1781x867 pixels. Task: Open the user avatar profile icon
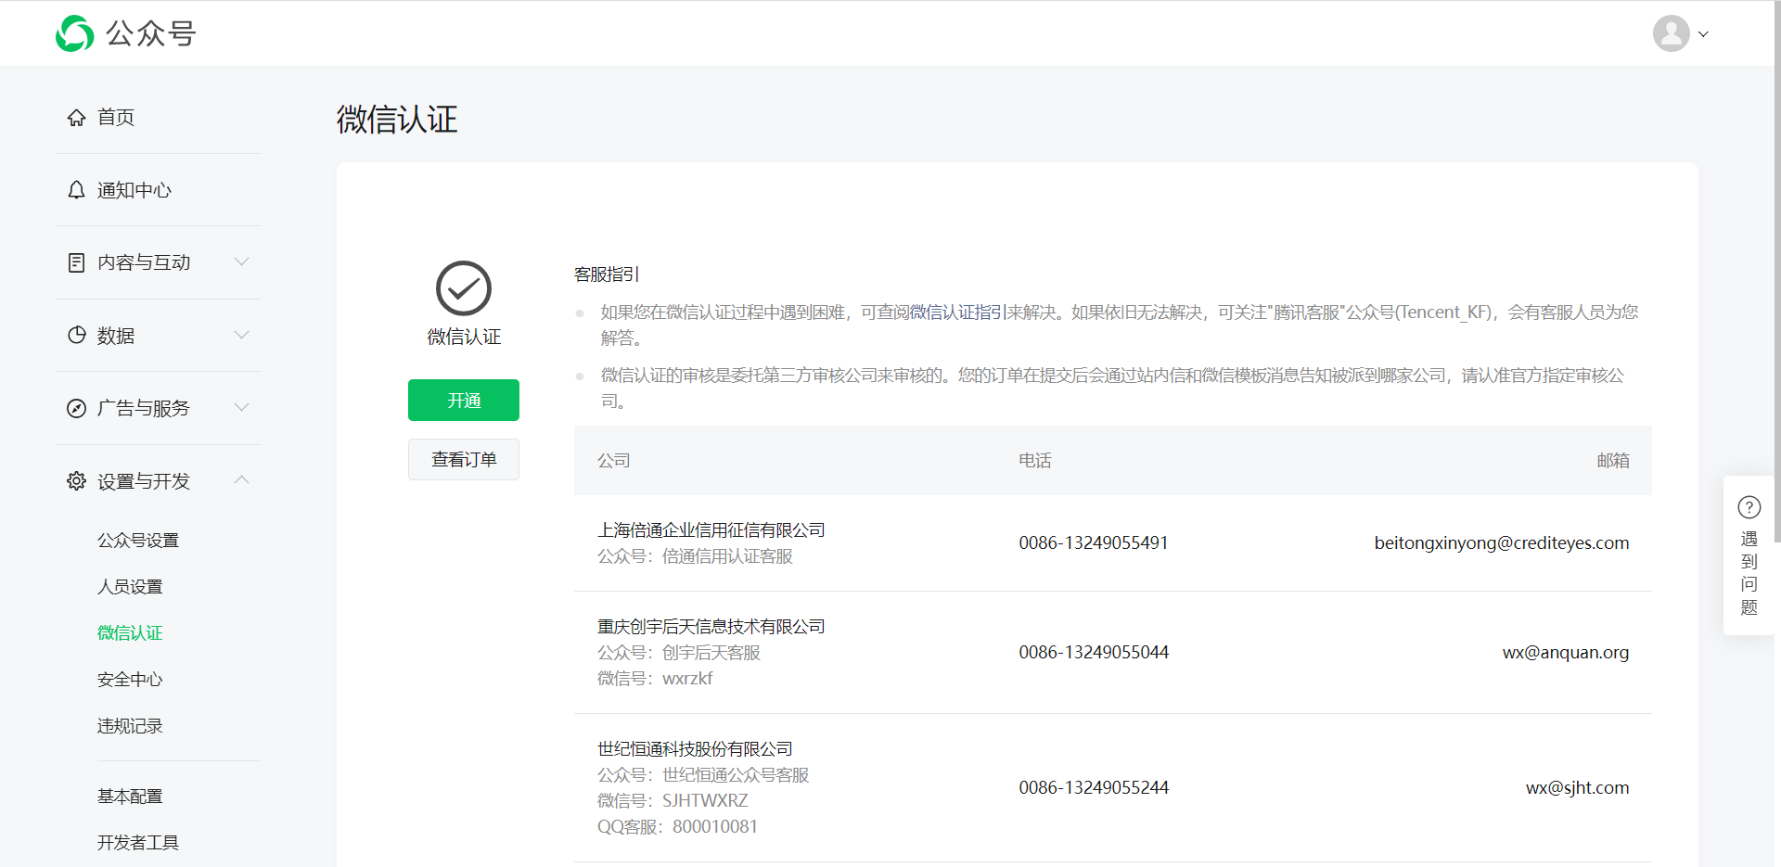[1671, 33]
